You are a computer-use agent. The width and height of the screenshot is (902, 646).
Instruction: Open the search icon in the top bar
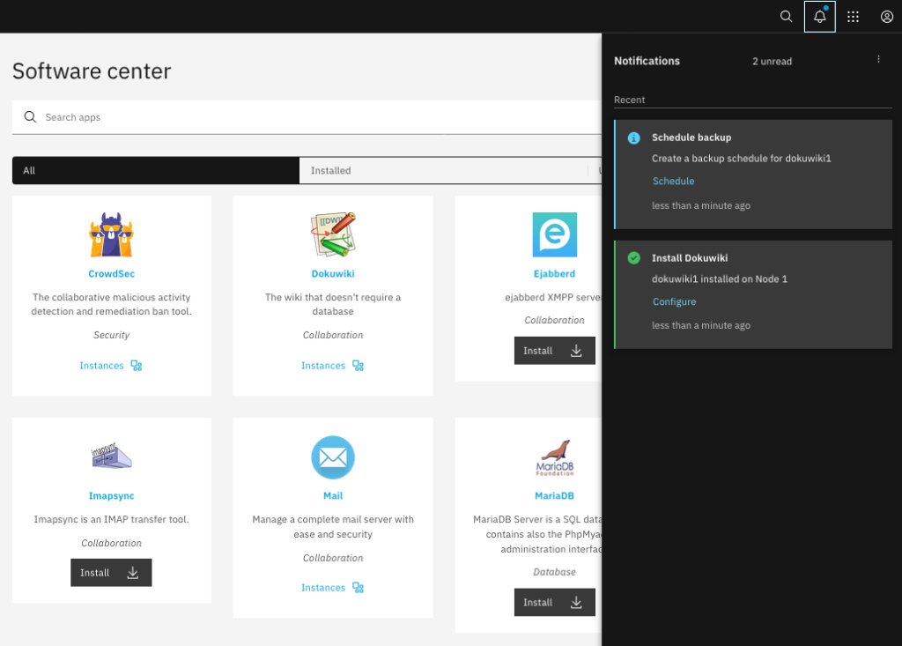786,16
